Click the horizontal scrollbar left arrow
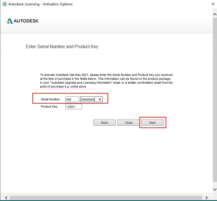The height and width of the screenshot is (201, 217). click(x=6, y=198)
